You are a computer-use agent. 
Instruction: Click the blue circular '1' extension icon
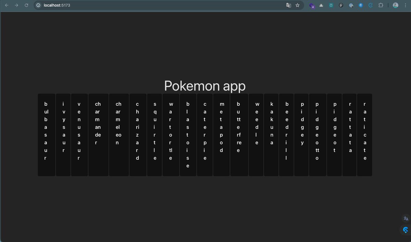point(351,5)
